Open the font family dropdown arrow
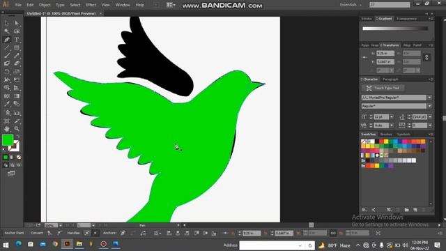 pos(429,98)
